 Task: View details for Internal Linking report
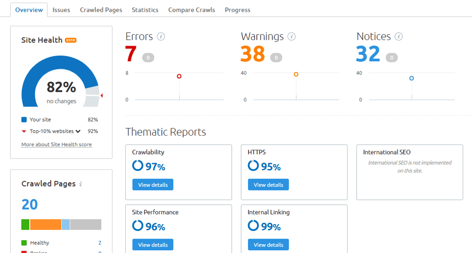(269, 245)
